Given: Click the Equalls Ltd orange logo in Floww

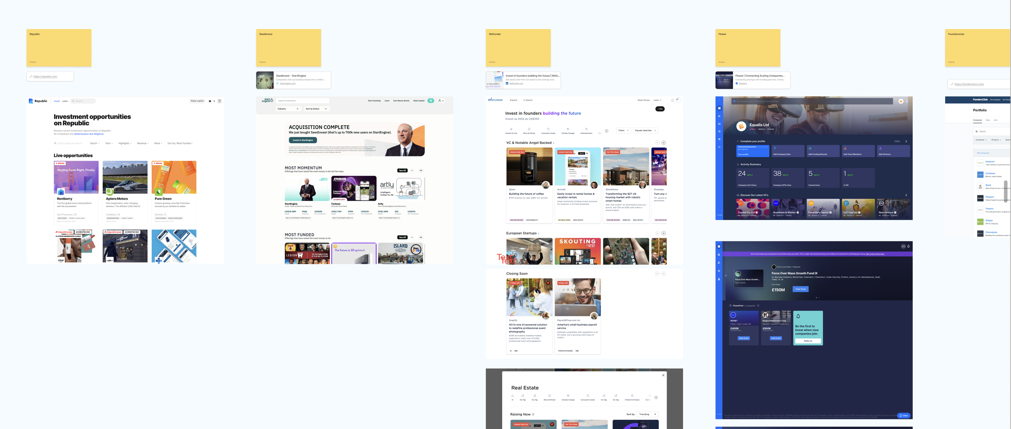Looking at the screenshot, I should click(x=741, y=127).
